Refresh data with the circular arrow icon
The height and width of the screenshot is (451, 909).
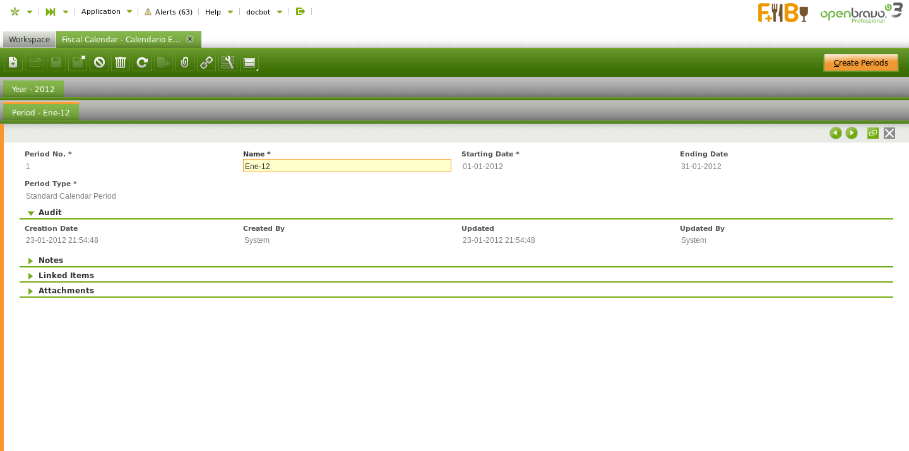[x=142, y=62]
